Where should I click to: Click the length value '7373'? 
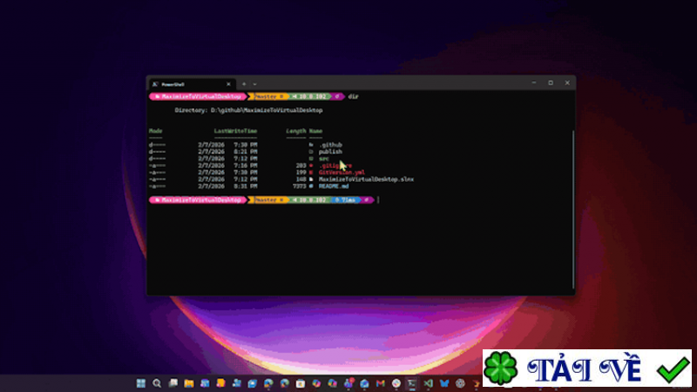click(x=300, y=186)
